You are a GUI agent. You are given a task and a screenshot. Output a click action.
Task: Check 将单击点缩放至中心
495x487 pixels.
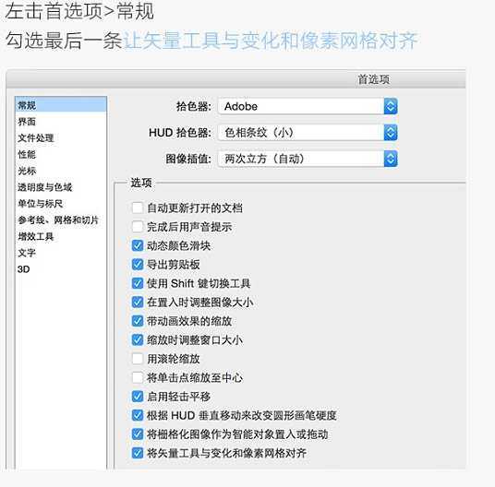(x=138, y=377)
